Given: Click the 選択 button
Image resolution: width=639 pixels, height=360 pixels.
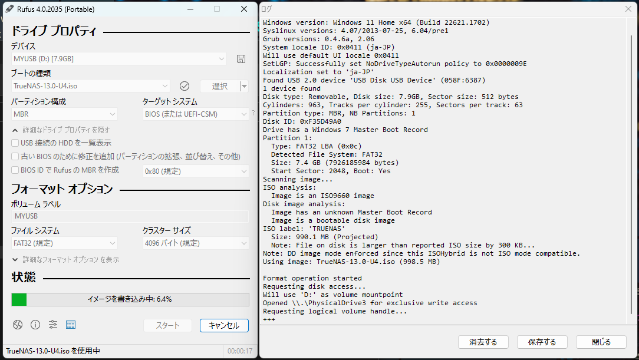Looking at the screenshot, I should pyautogui.click(x=220, y=87).
